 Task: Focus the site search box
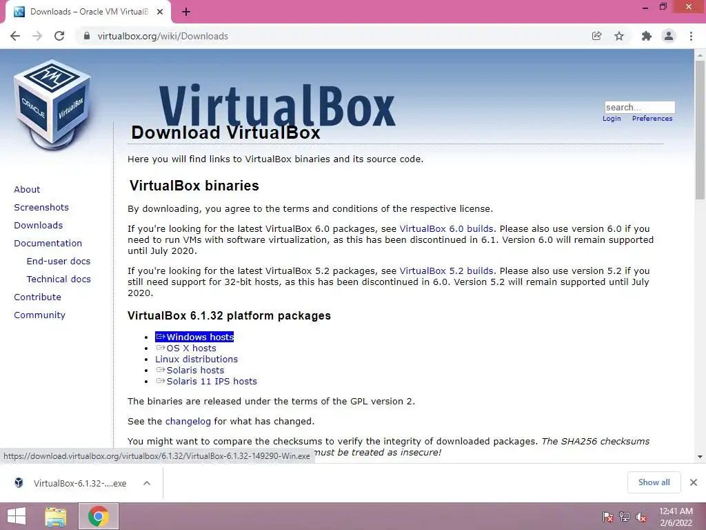[639, 107]
